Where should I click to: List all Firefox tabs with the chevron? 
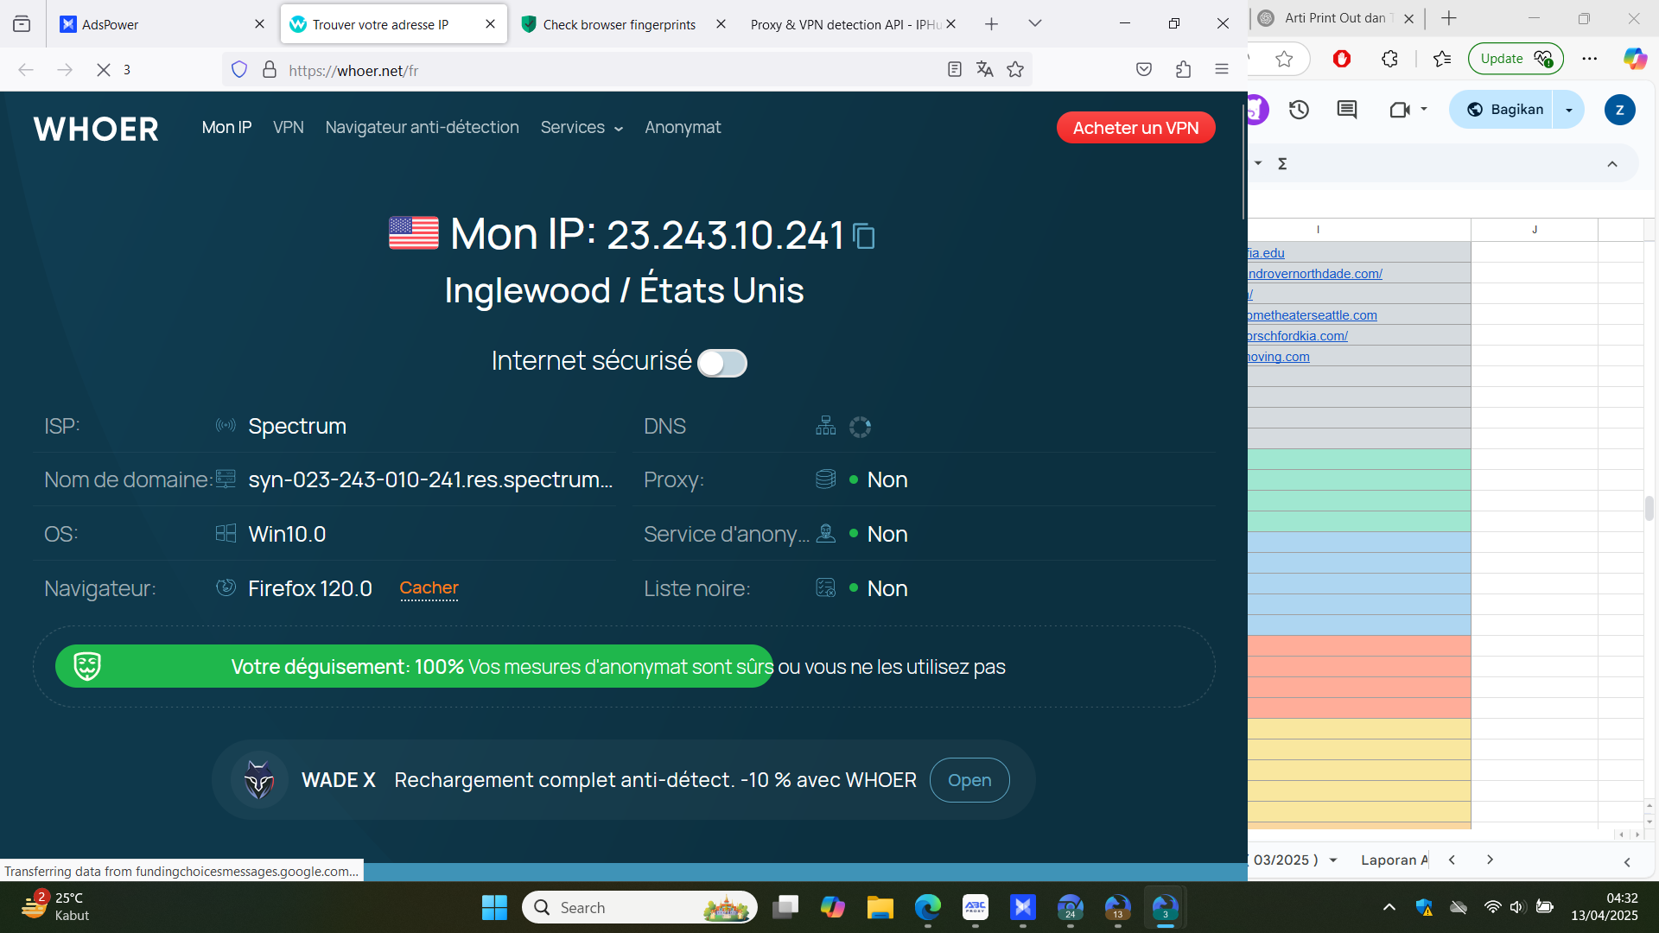(1035, 24)
